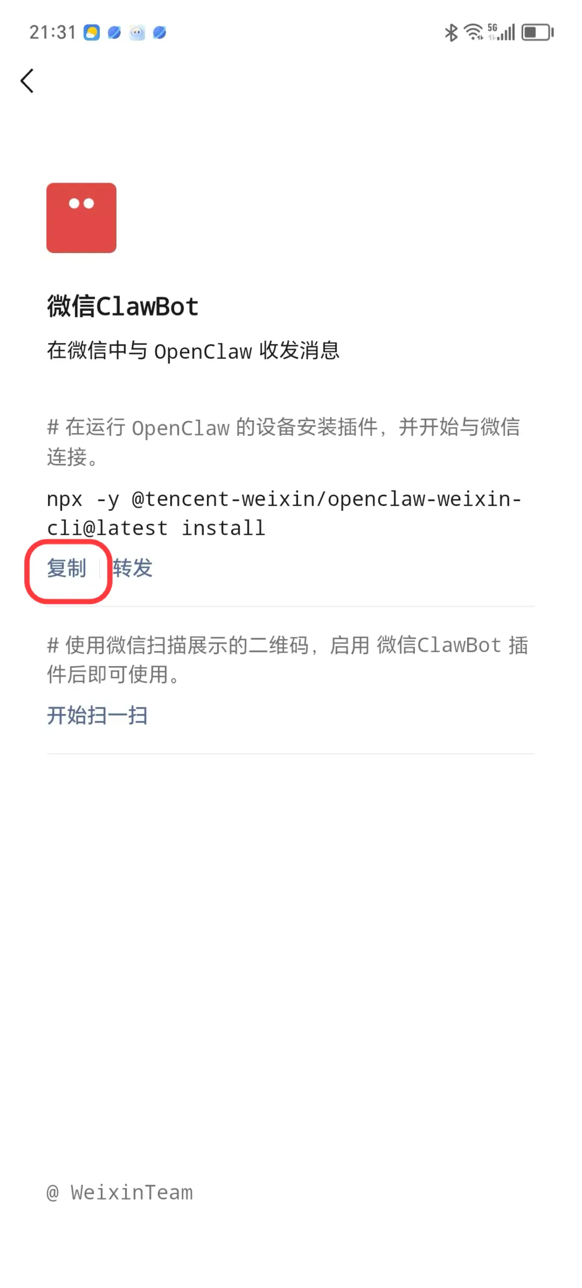Tap the Bluetooth status icon
Viewport: 582px width, 1288px height.
click(x=451, y=32)
